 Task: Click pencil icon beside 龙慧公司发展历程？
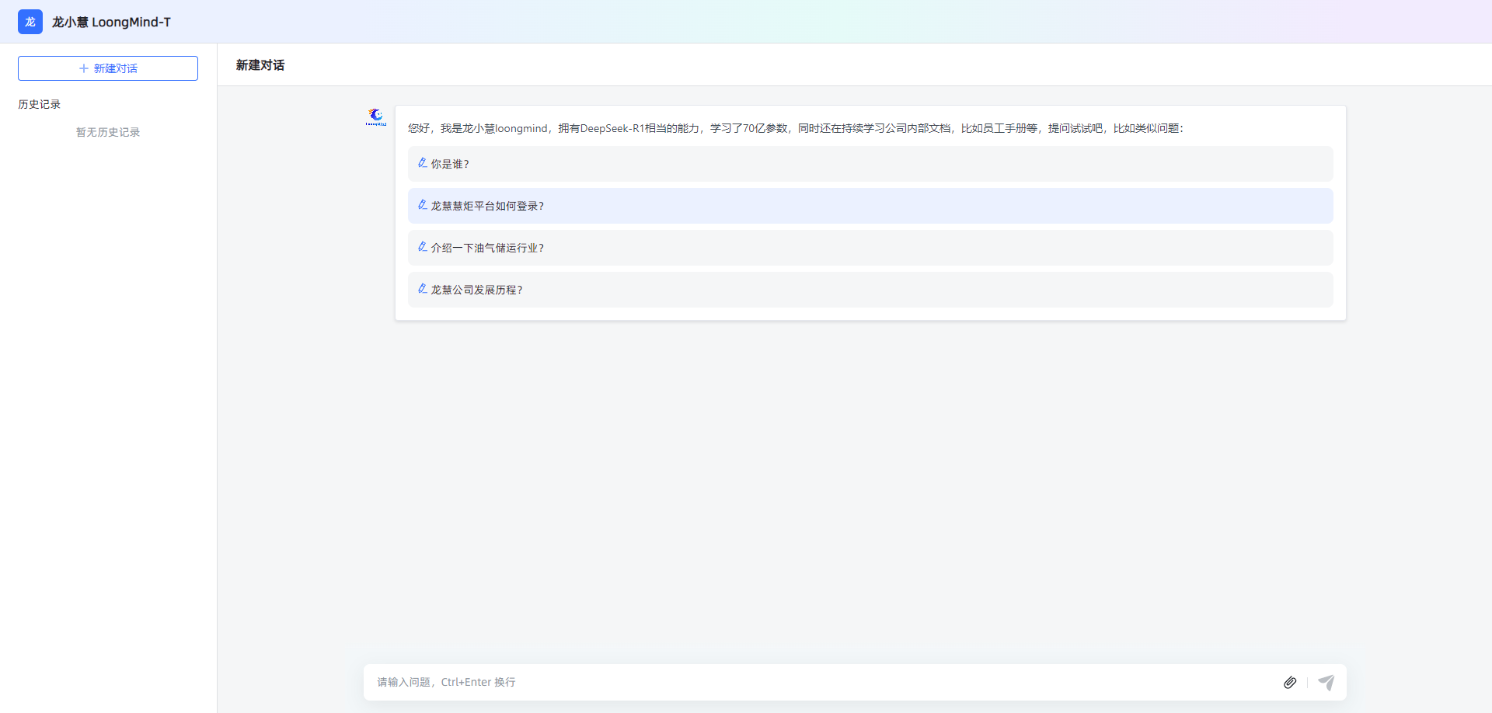pos(423,289)
